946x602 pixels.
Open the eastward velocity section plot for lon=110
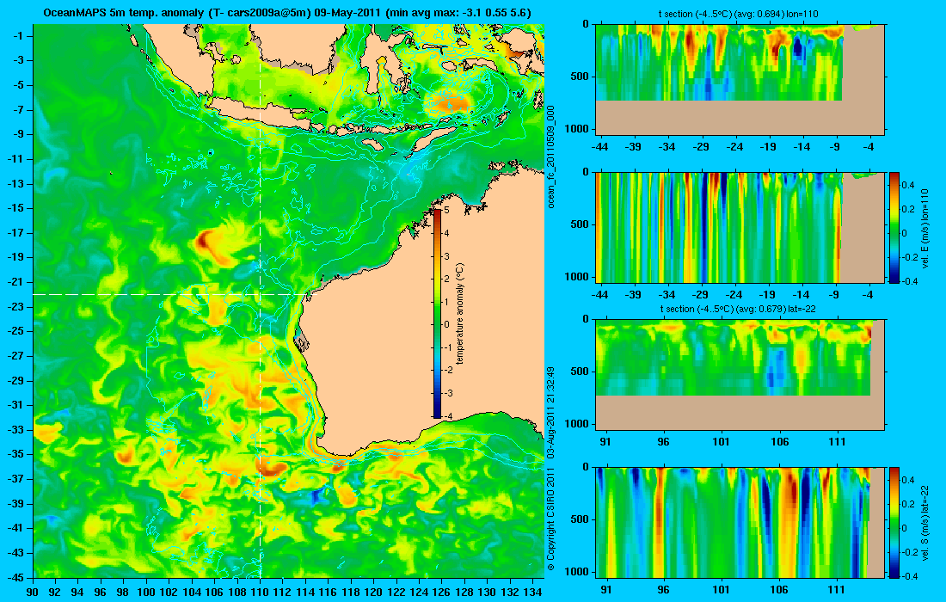740,227
